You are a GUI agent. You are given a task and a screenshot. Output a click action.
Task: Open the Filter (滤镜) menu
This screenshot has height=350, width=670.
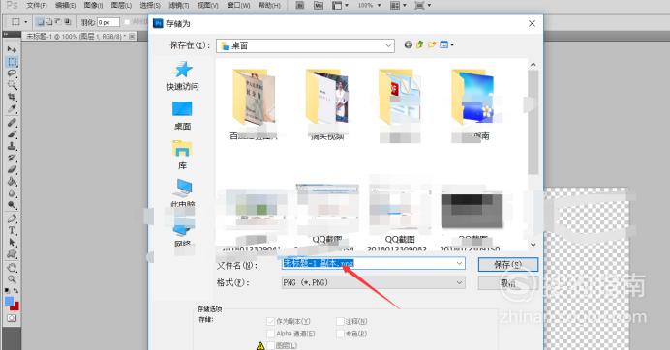click(x=178, y=6)
